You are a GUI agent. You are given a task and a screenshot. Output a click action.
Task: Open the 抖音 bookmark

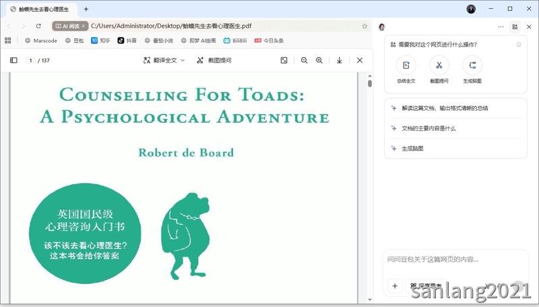tap(127, 40)
